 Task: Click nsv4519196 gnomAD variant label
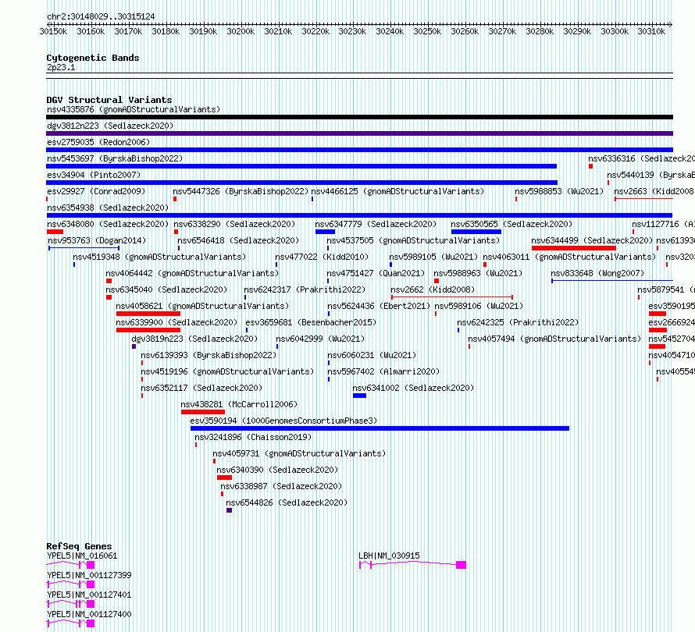[227, 371]
